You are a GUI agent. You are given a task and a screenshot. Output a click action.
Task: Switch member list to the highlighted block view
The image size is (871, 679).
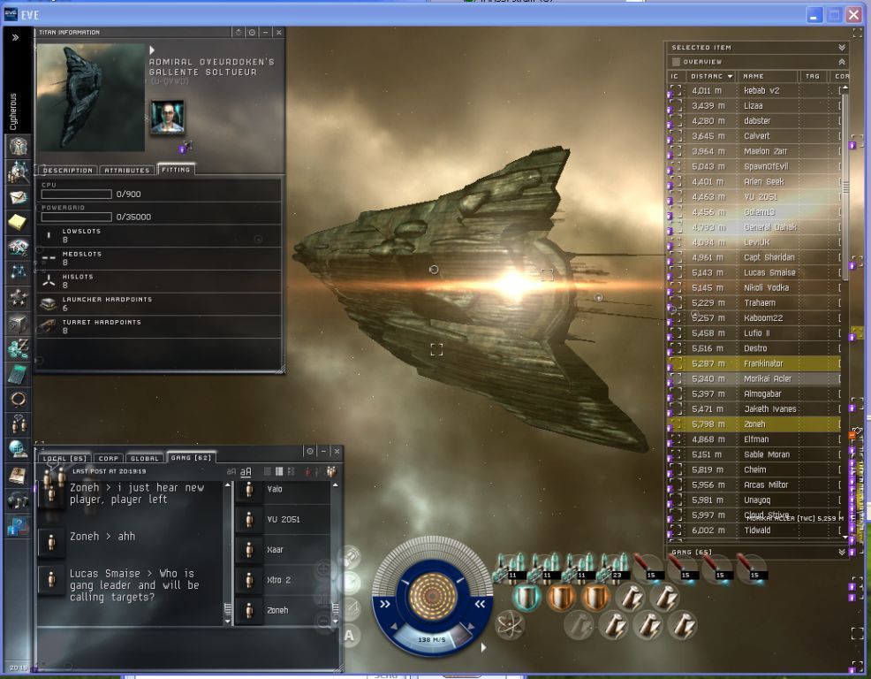click(279, 471)
